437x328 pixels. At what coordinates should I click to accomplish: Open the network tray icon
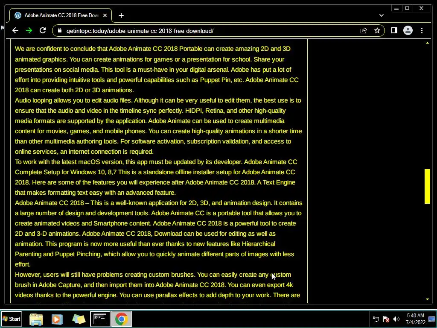point(376,319)
